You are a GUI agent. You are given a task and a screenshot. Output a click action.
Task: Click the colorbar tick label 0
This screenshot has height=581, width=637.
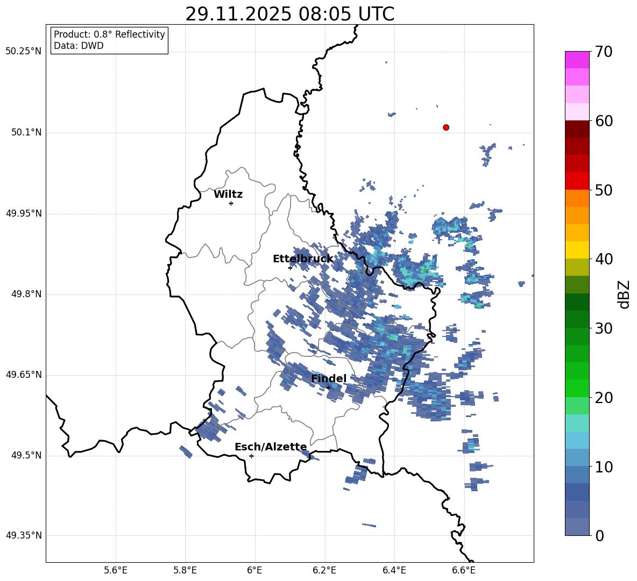click(x=599, y=536)
